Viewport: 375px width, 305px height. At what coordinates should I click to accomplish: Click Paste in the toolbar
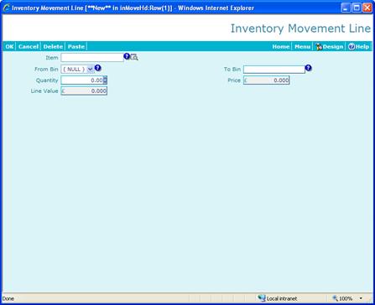tap(76, 47)
